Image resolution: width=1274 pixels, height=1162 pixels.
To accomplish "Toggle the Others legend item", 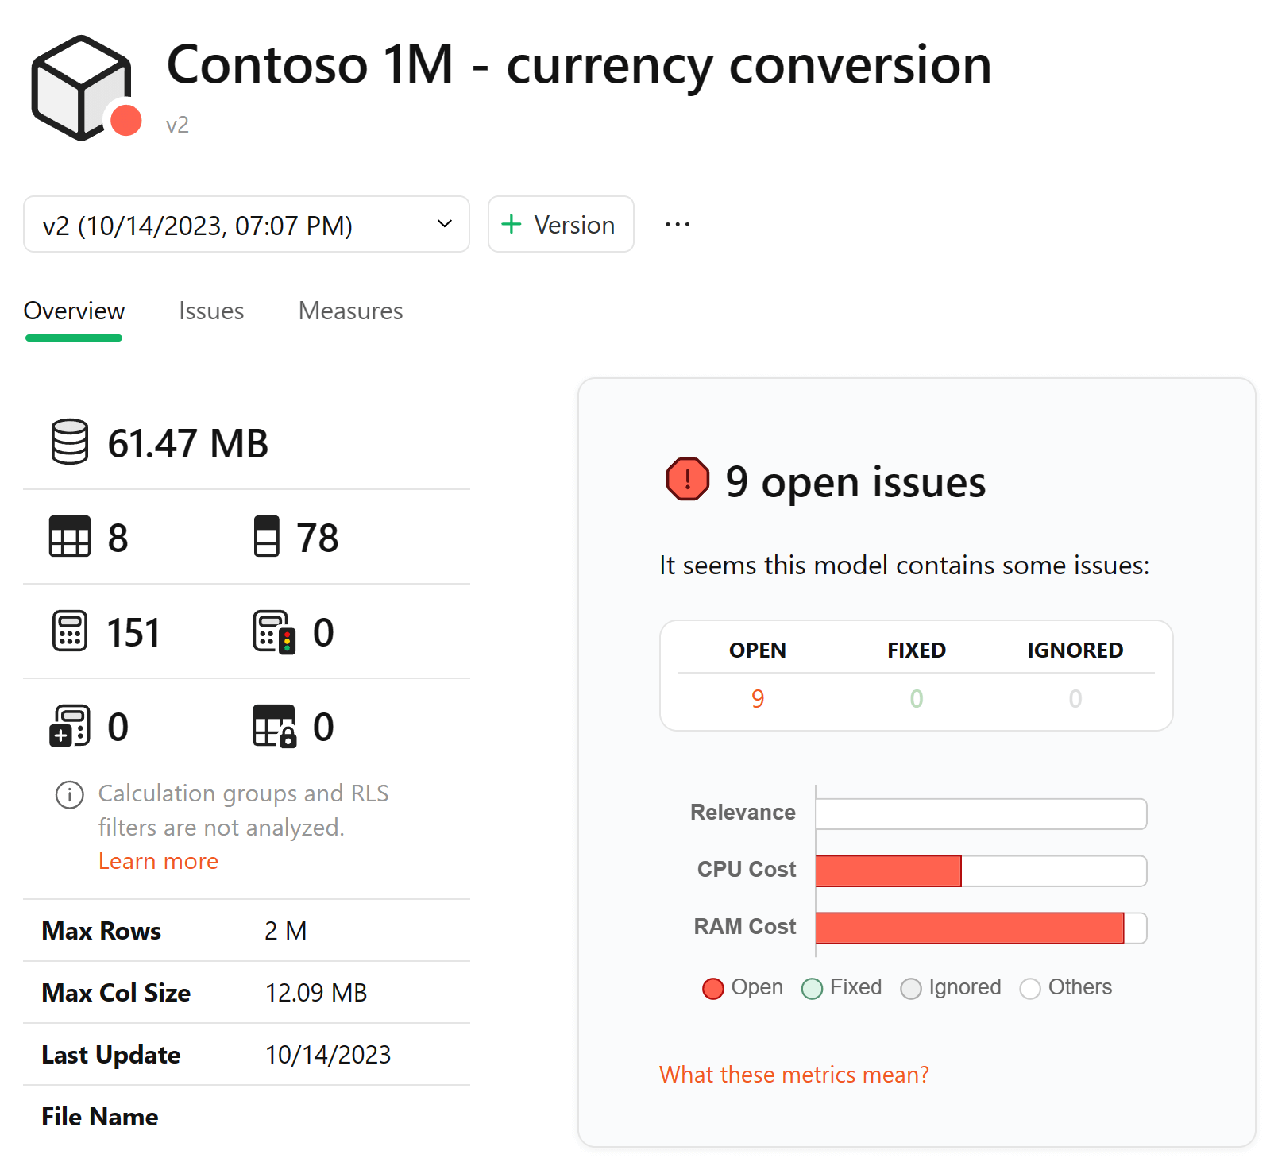I will pos(1066,987).
